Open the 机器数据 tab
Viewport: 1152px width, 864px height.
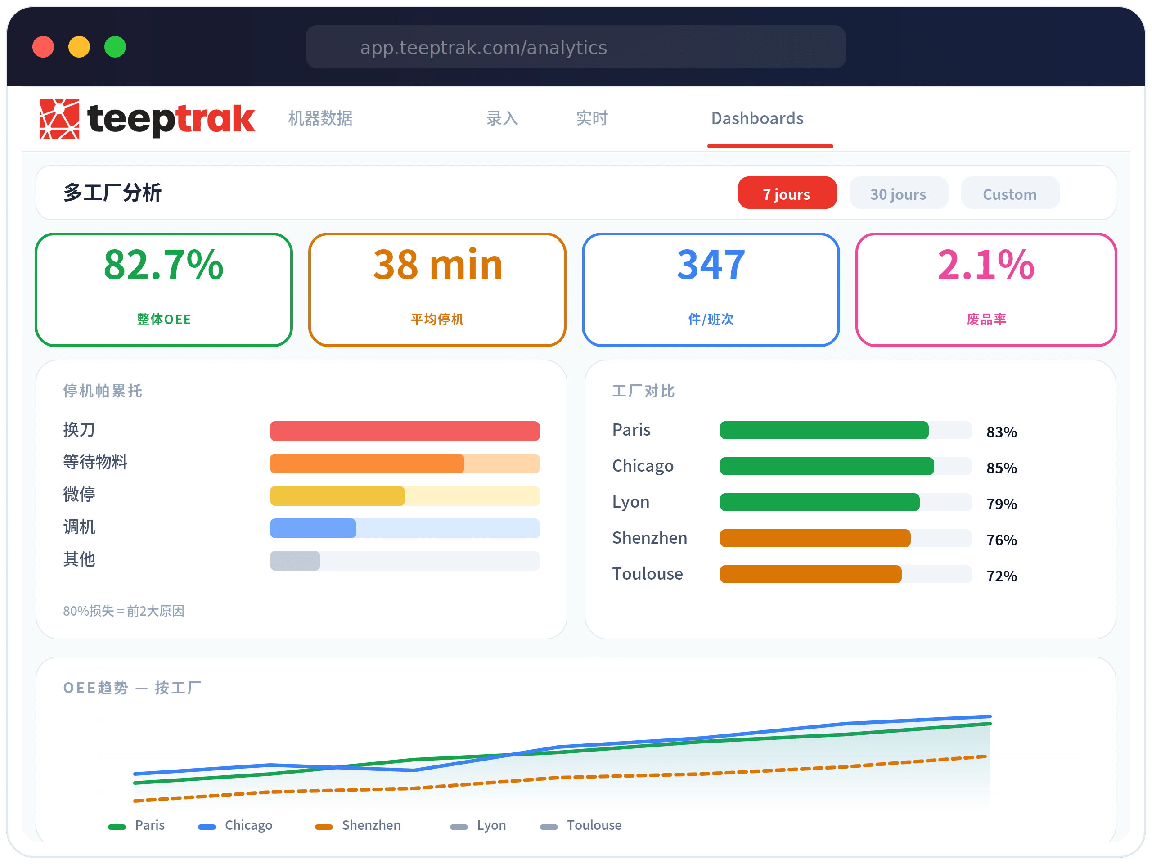(320, 118)
